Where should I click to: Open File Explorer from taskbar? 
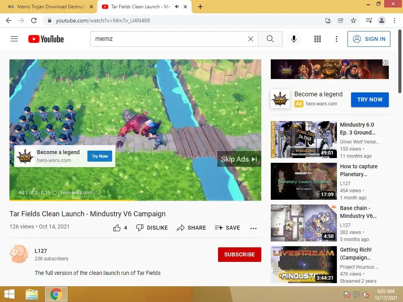click(31, 294)
